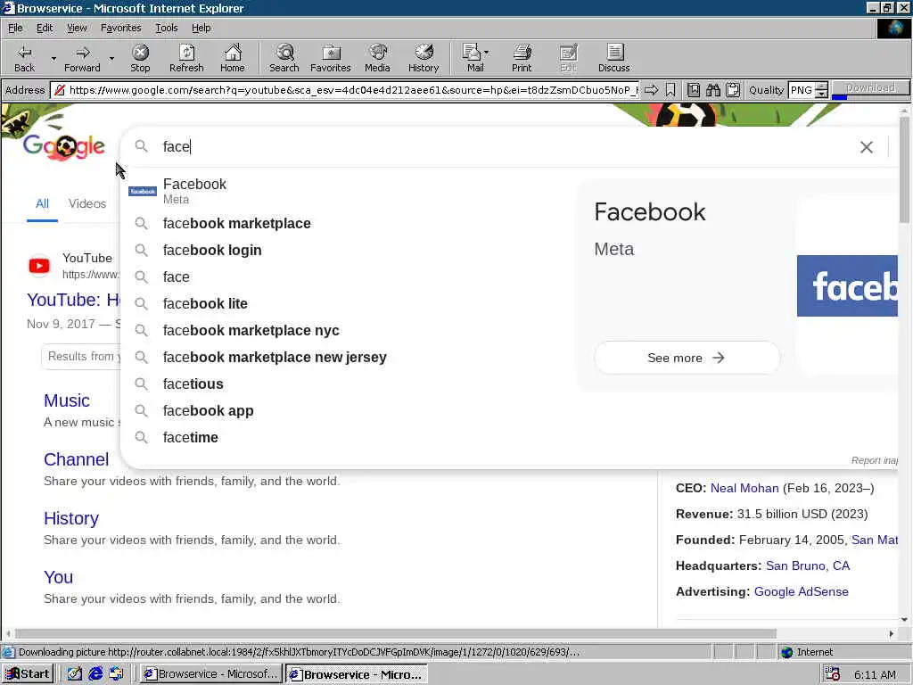Click the Google doodle logo
This screenshot has width=913, height=685.
tap(64, 145)
